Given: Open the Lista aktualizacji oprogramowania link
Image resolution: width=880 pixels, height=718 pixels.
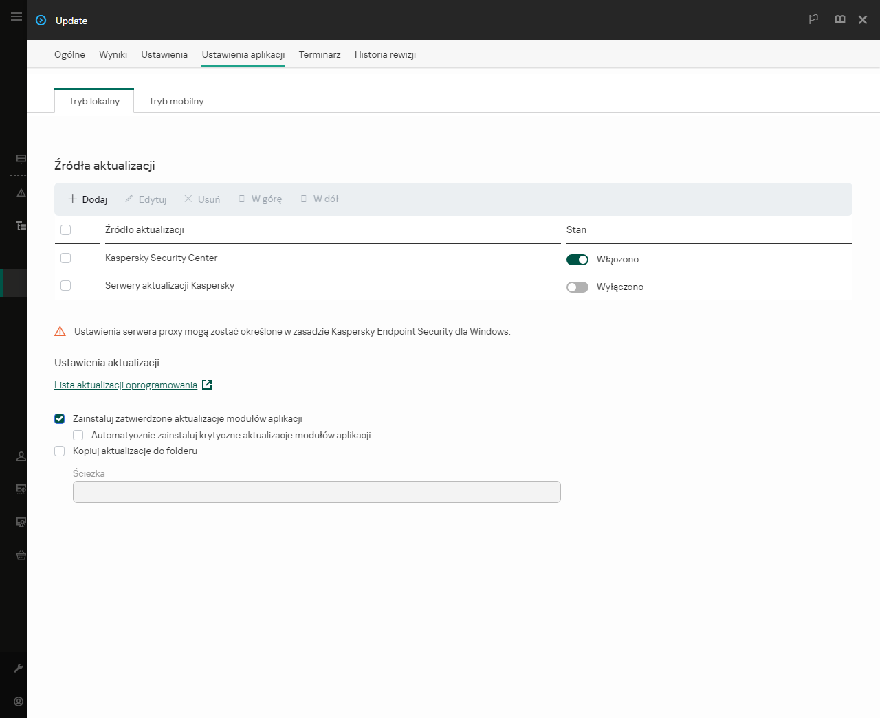Looking at the screenshot, I should [126, 385].
